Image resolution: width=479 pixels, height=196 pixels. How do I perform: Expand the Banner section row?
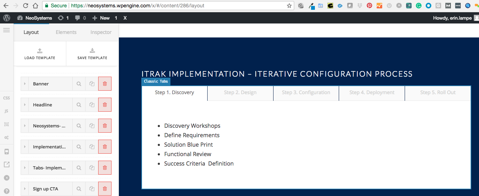(x=25, y=84)
